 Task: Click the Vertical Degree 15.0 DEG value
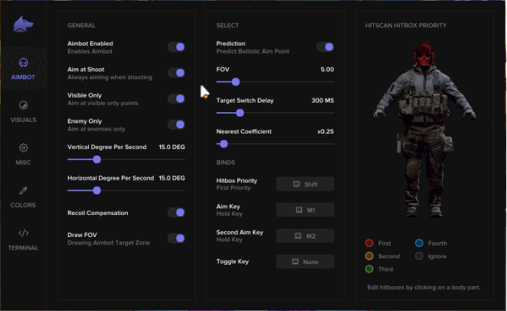pos(172,147)
